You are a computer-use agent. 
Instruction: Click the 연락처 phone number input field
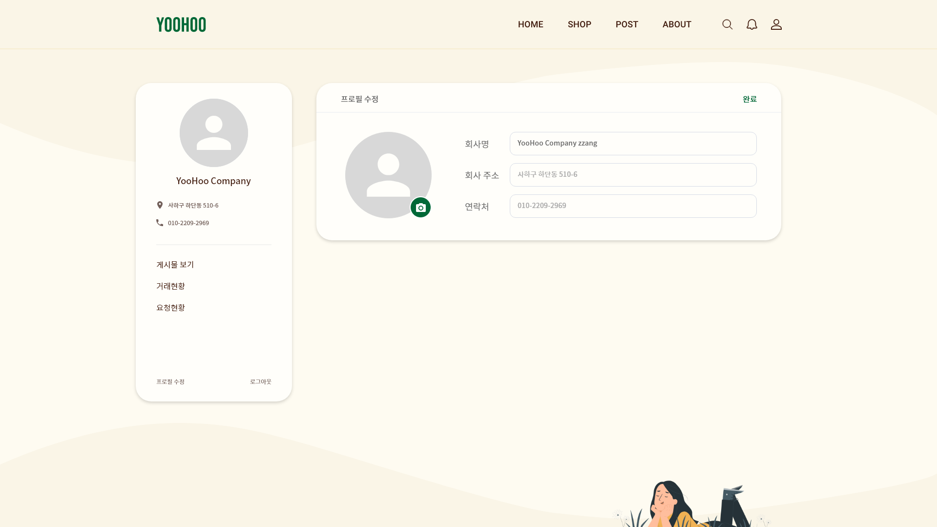(x=632, y=206)
